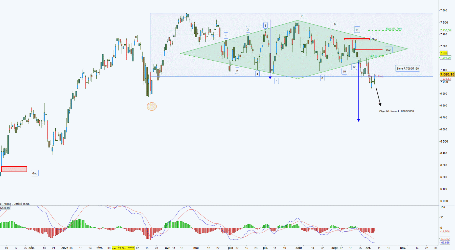Click the Gap label beside the December red box
The width and height of the screenshot is (455, 250).
point(35,173)
